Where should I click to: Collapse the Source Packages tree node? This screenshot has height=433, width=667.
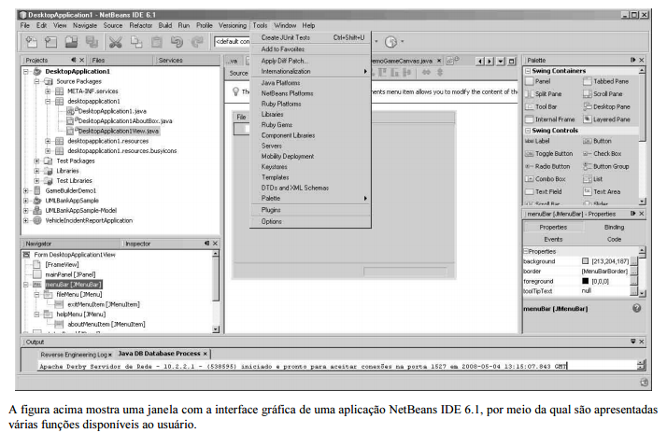click(37, 81)
